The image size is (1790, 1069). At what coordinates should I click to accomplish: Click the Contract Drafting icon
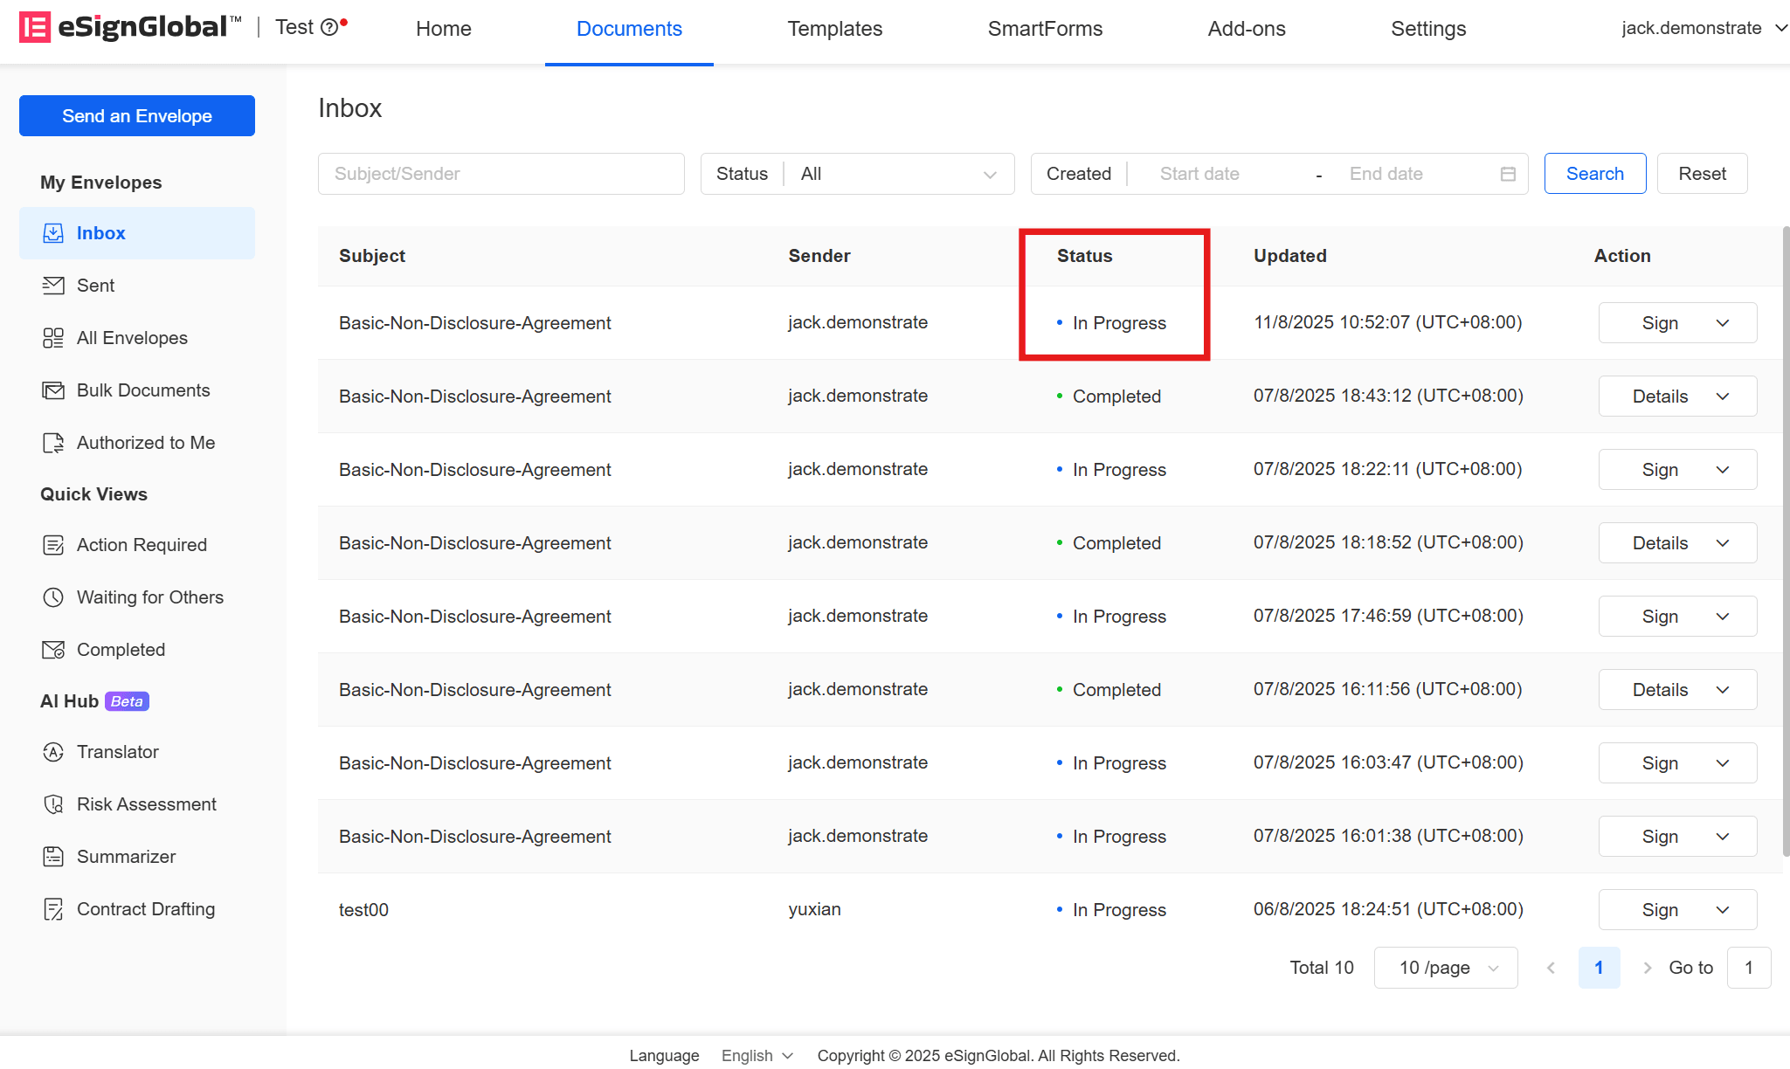pyautogui.click(x=53, y=909)
